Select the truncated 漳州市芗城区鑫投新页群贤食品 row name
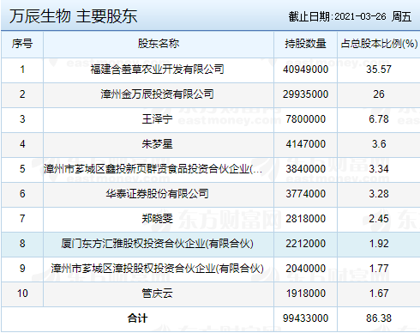The image size is (420, 333). (153, 169)
